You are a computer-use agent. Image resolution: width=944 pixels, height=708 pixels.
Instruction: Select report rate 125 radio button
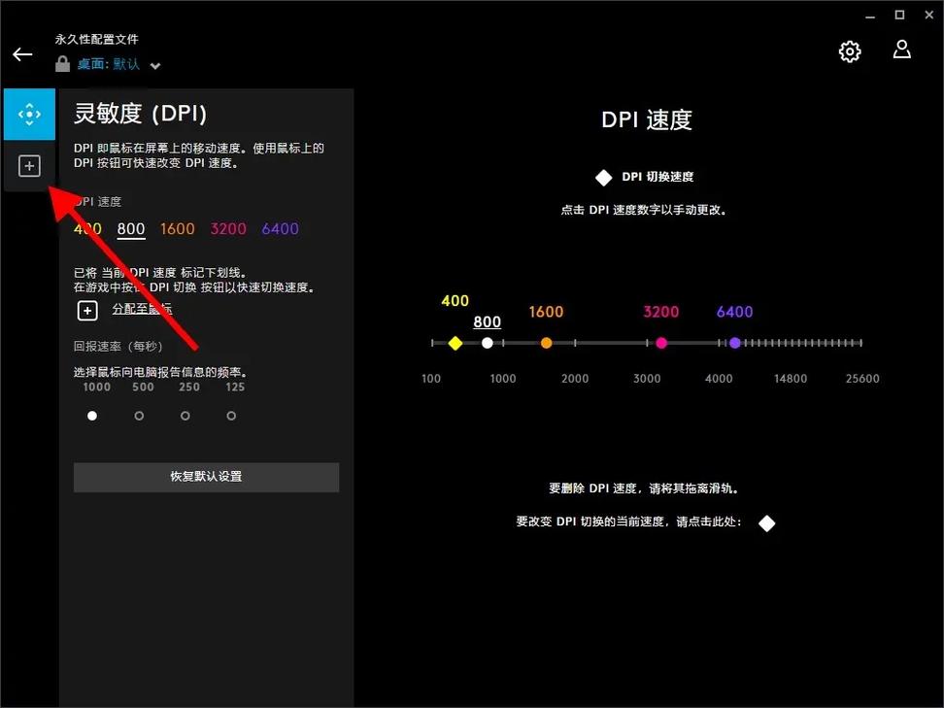coord(231,416)
